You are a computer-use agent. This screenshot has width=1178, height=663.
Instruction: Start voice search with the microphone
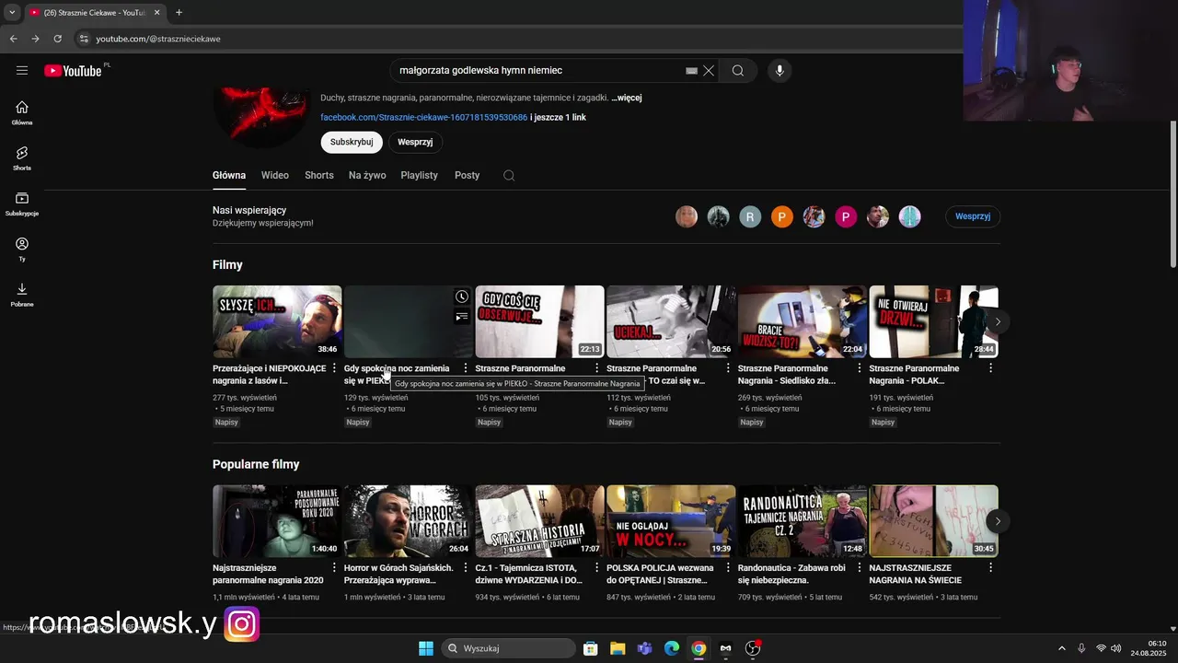pyautogui.click(x=780, y=71)
